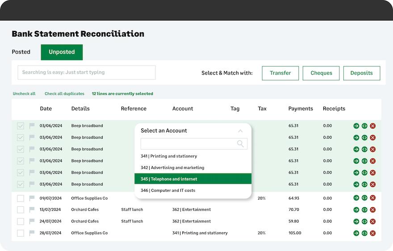Pick 346 | Computer and IT costs option

click(193, 190)
